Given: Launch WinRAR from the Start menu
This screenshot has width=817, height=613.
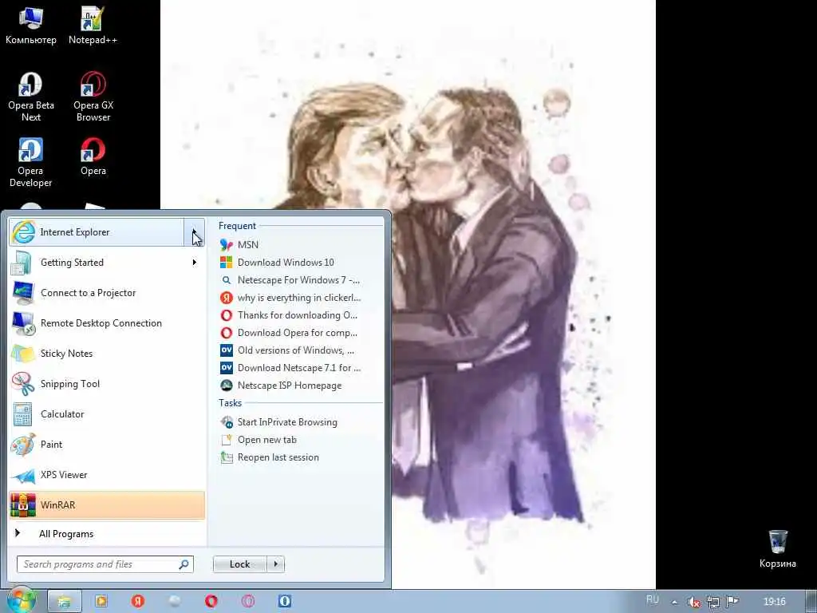Looking at the screenshot, I should [x=107, y=504].
